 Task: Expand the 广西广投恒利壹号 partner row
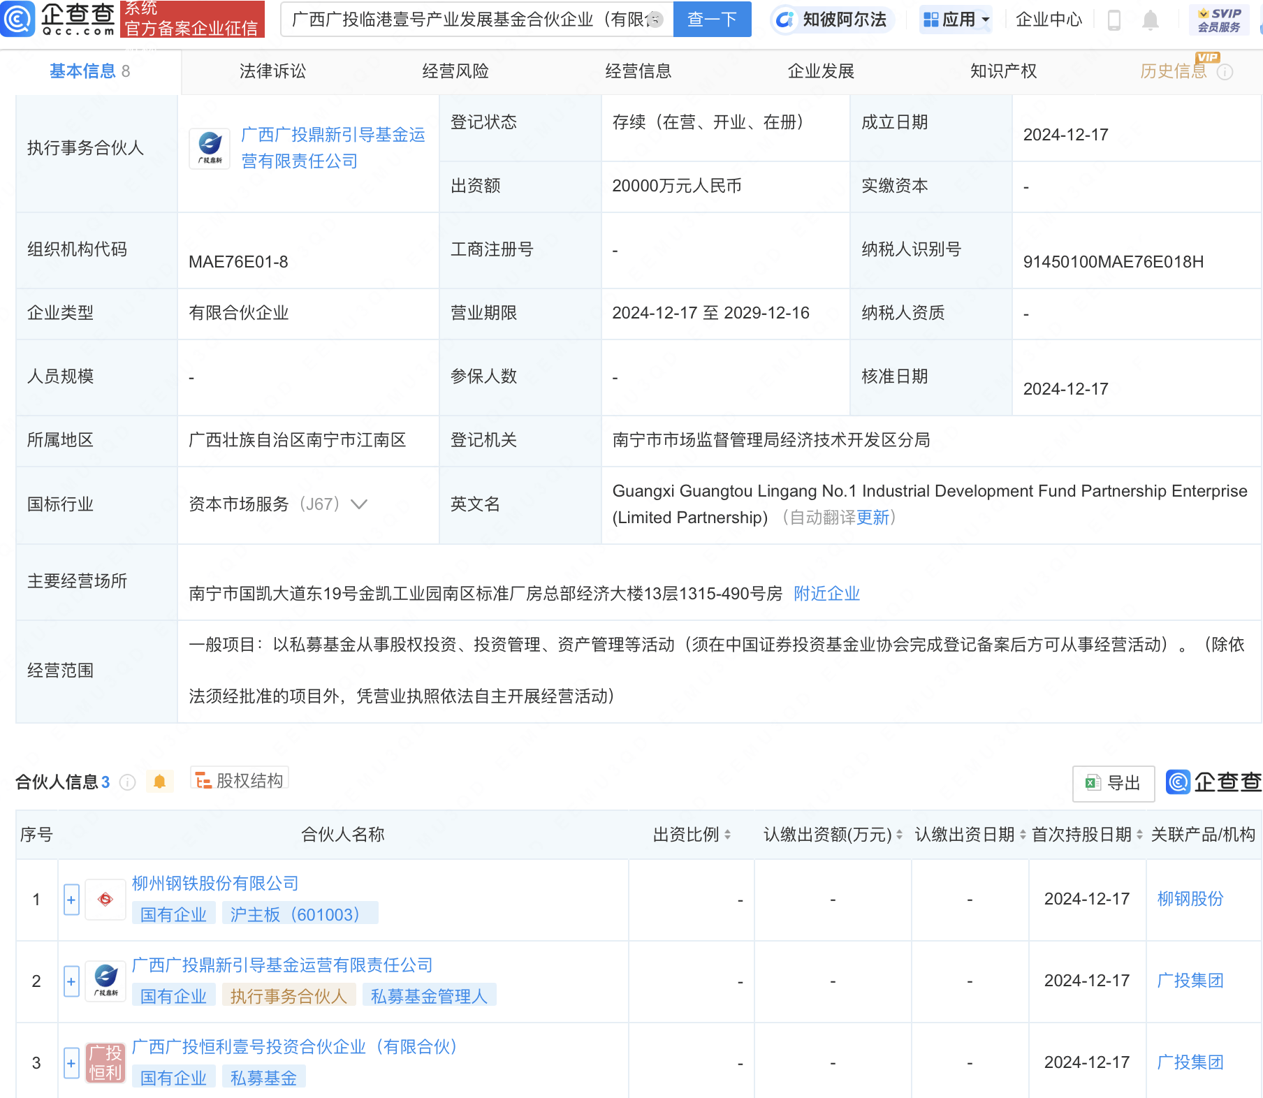[71, 1063]
